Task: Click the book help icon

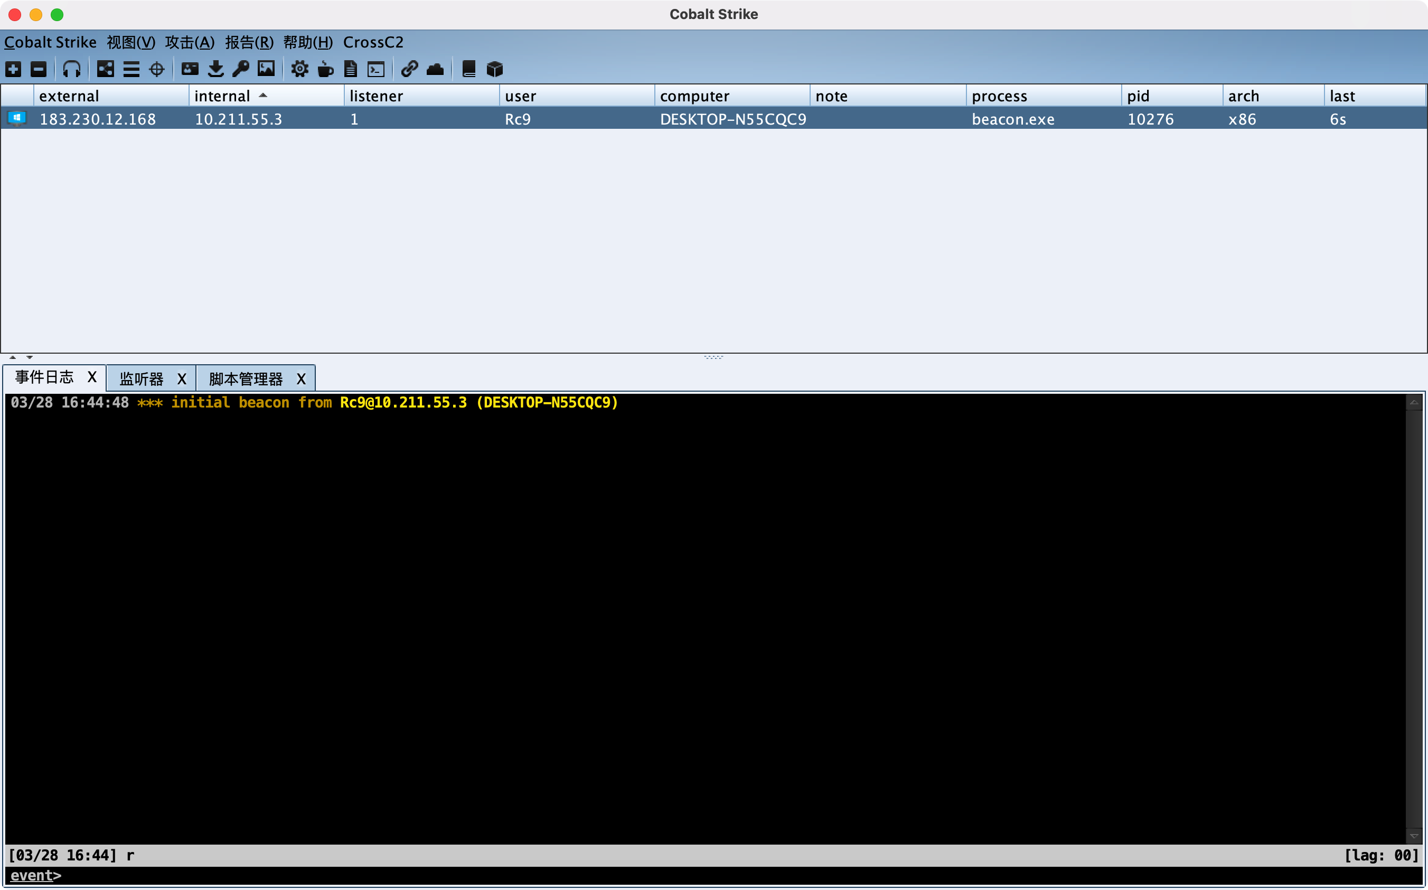Action: (469, 70)
